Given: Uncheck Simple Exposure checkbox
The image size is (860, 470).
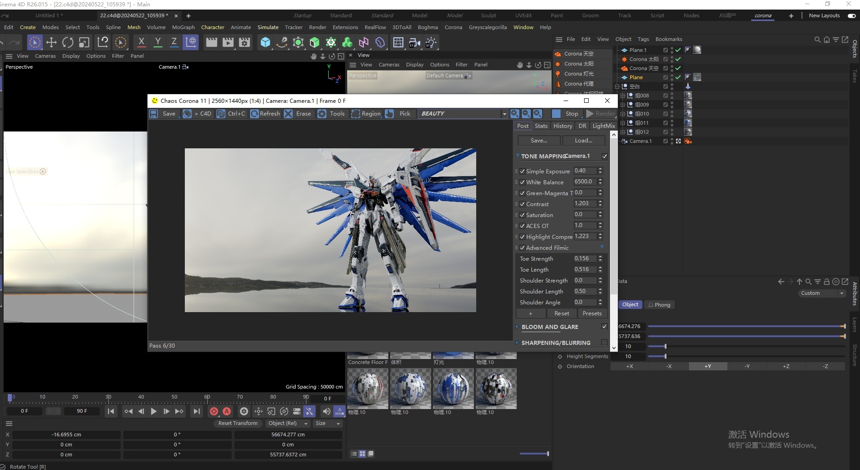Looking at the screenshot, I should 522,172.
